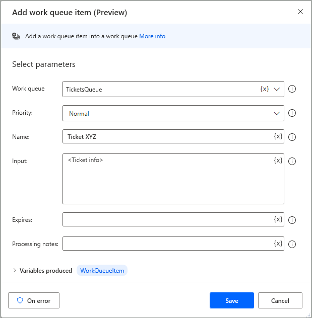
Task: Click info icon beside Expires field
Action: [292, 220]
